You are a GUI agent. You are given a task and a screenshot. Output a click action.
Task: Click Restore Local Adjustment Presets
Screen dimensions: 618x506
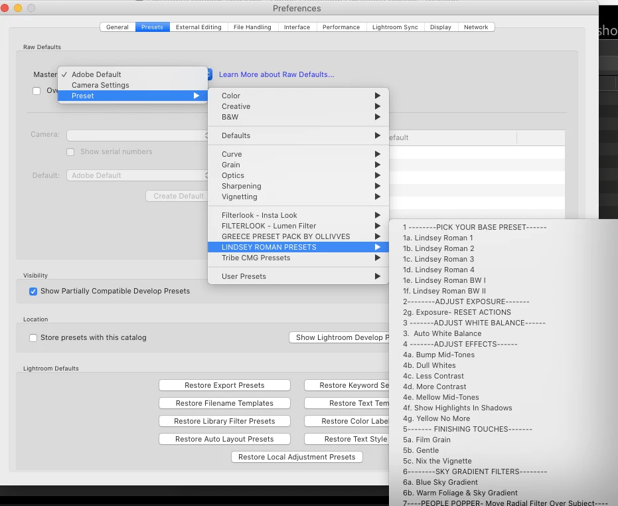pyautogui.click(x=297, y=457)
